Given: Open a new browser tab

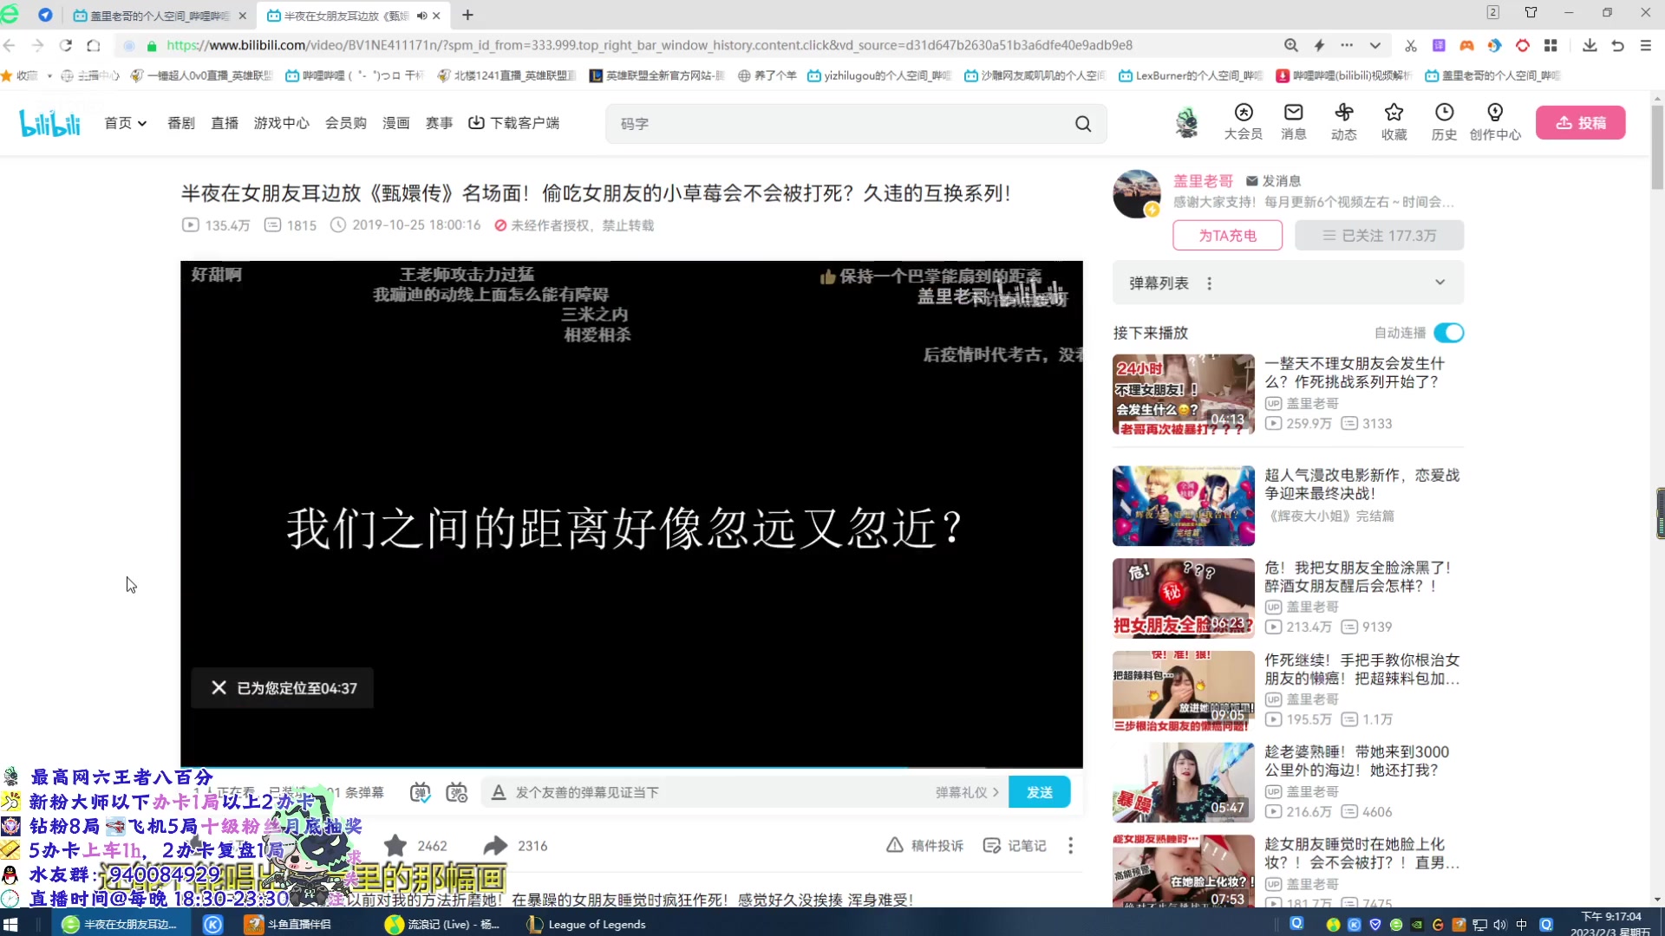Looking at the screenshot, I should [467, 15].
